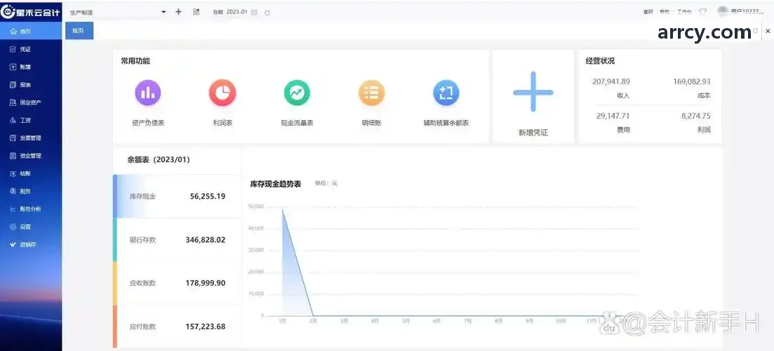The image size is (774, 351).
Task: Click the 利润 value 8,274.75
Action: [695, 117]
